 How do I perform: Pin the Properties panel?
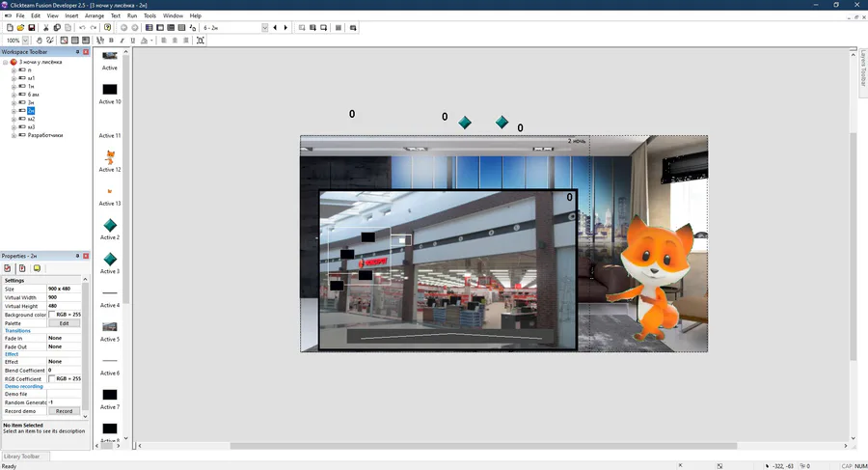point(77,256)
